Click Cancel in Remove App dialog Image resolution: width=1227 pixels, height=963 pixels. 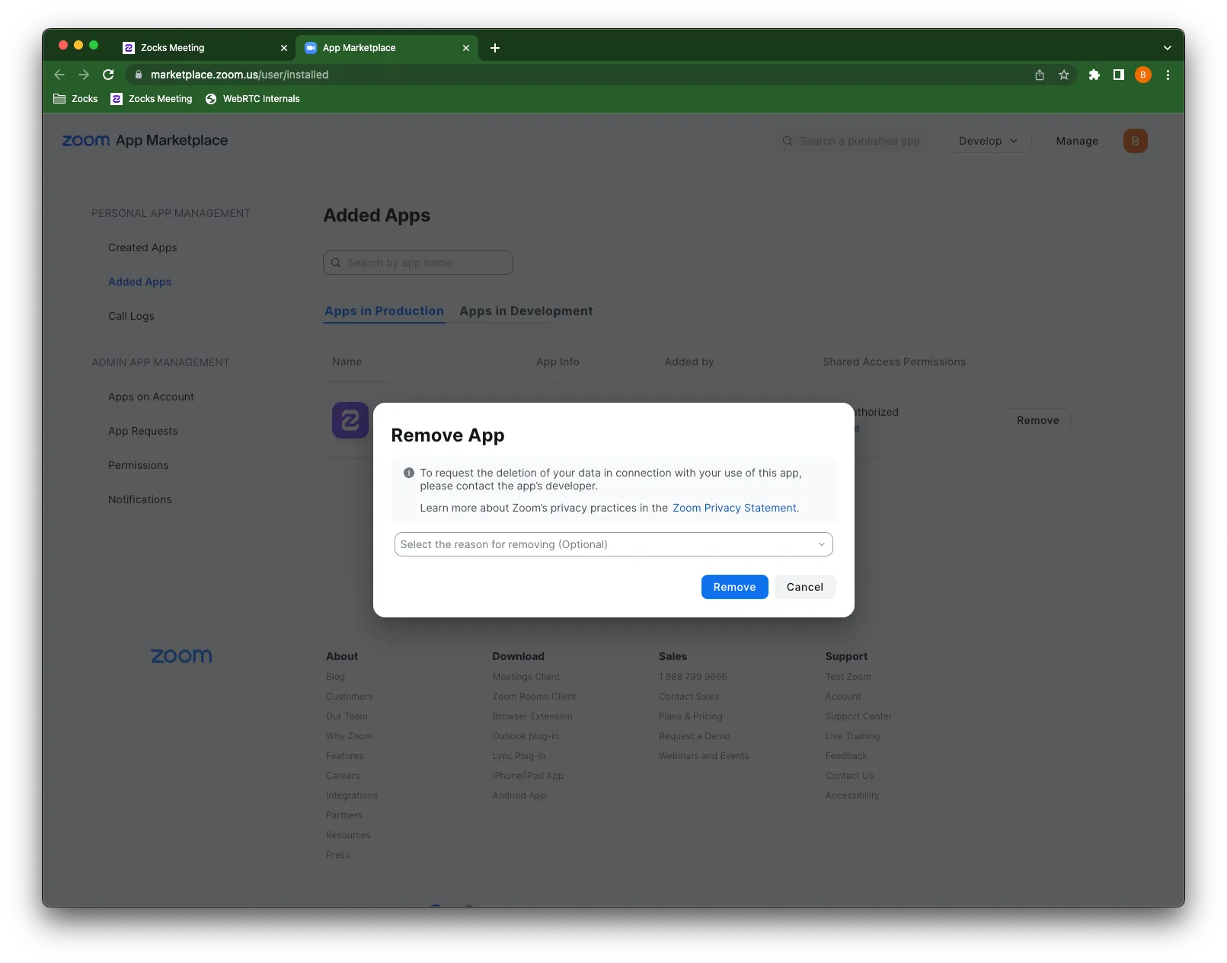pyautogui.click(x=805, y=587)
